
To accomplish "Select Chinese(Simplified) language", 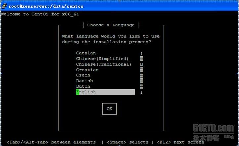I will point(102,59).
